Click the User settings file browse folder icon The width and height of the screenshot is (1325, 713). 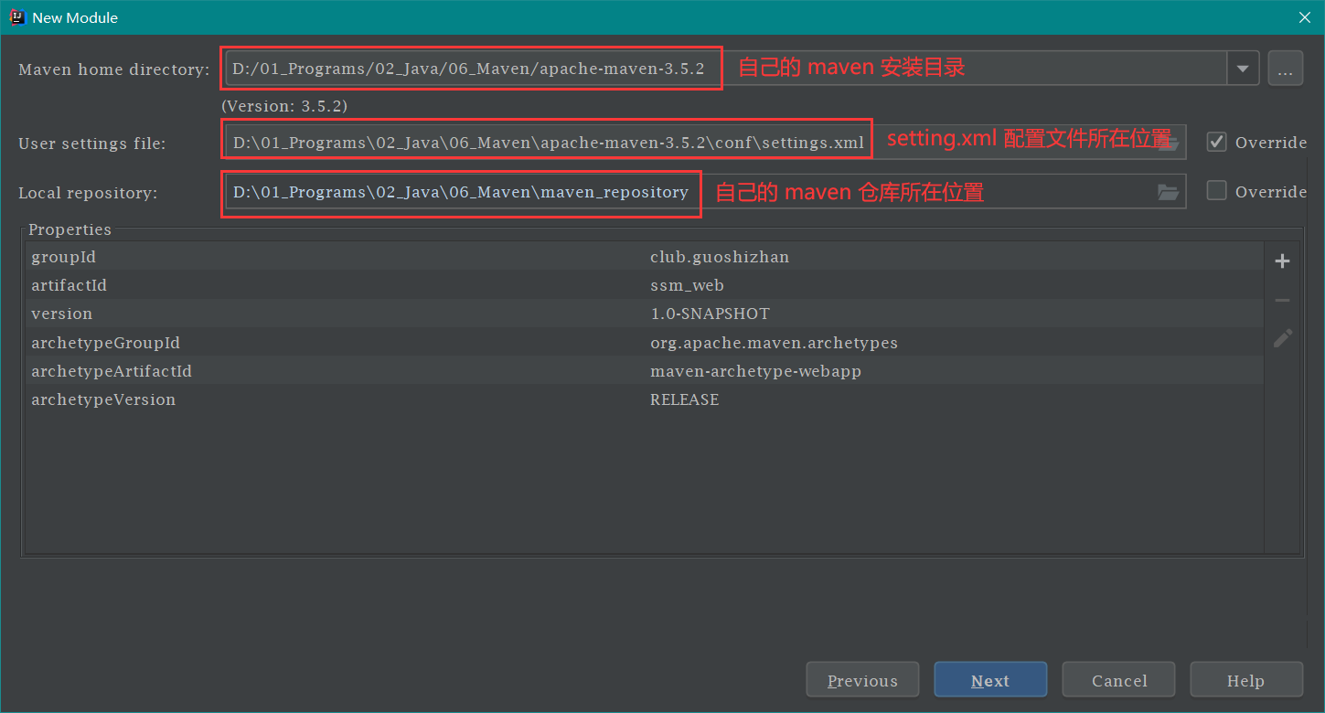(x=1171, y=143)
